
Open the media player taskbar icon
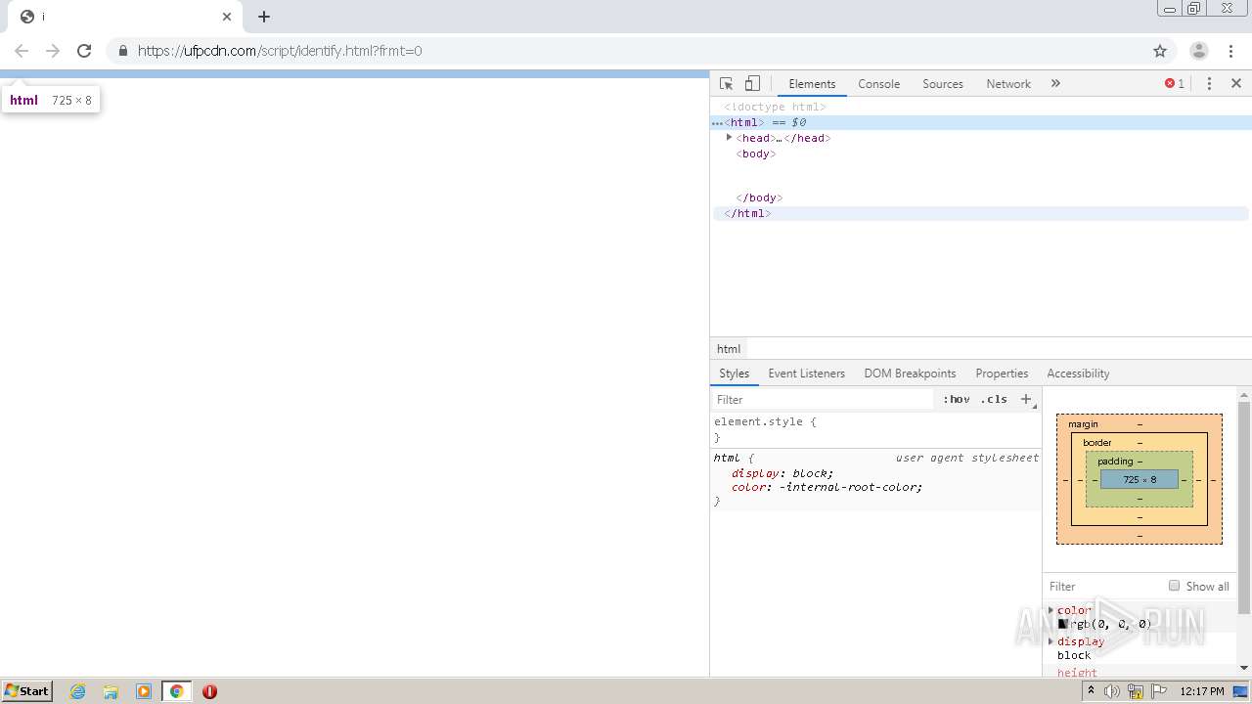point(144,691)
